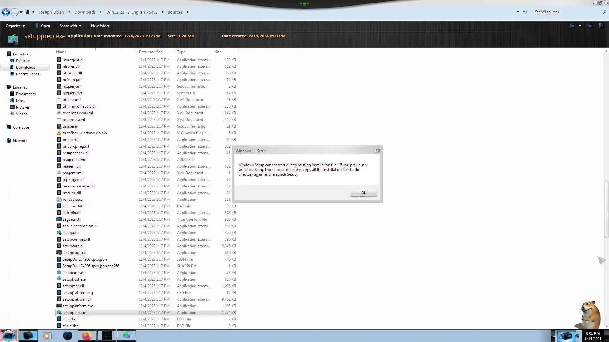Image resolution: width=609 pixels, height=342 pixels.
Task: Click the Windows Setup taskbar icon
Action: tap(127, 336)
